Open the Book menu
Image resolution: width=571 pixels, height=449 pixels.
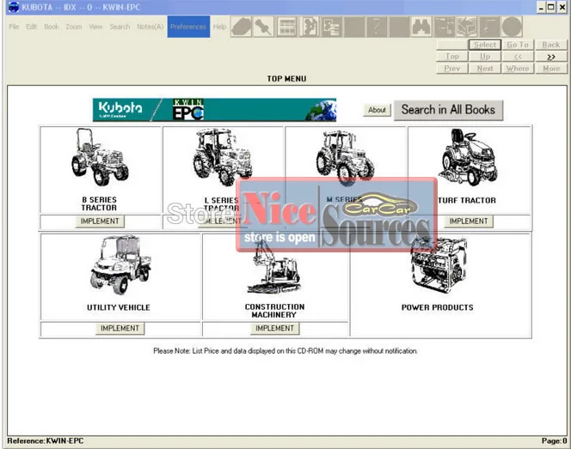tap(52, 27)
